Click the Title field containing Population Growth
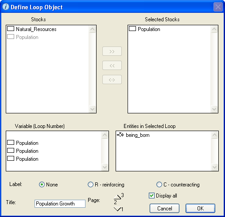 (60, 204)
